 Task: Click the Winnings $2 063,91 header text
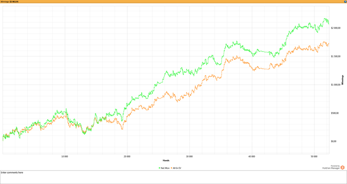(x=9, y=1)
